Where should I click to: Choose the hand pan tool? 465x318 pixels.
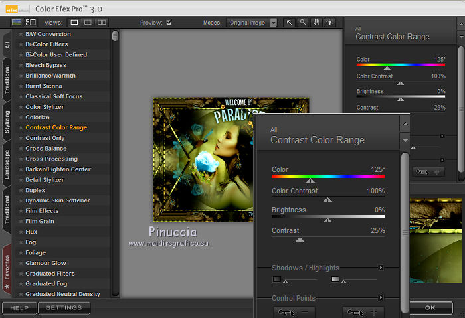316,22
